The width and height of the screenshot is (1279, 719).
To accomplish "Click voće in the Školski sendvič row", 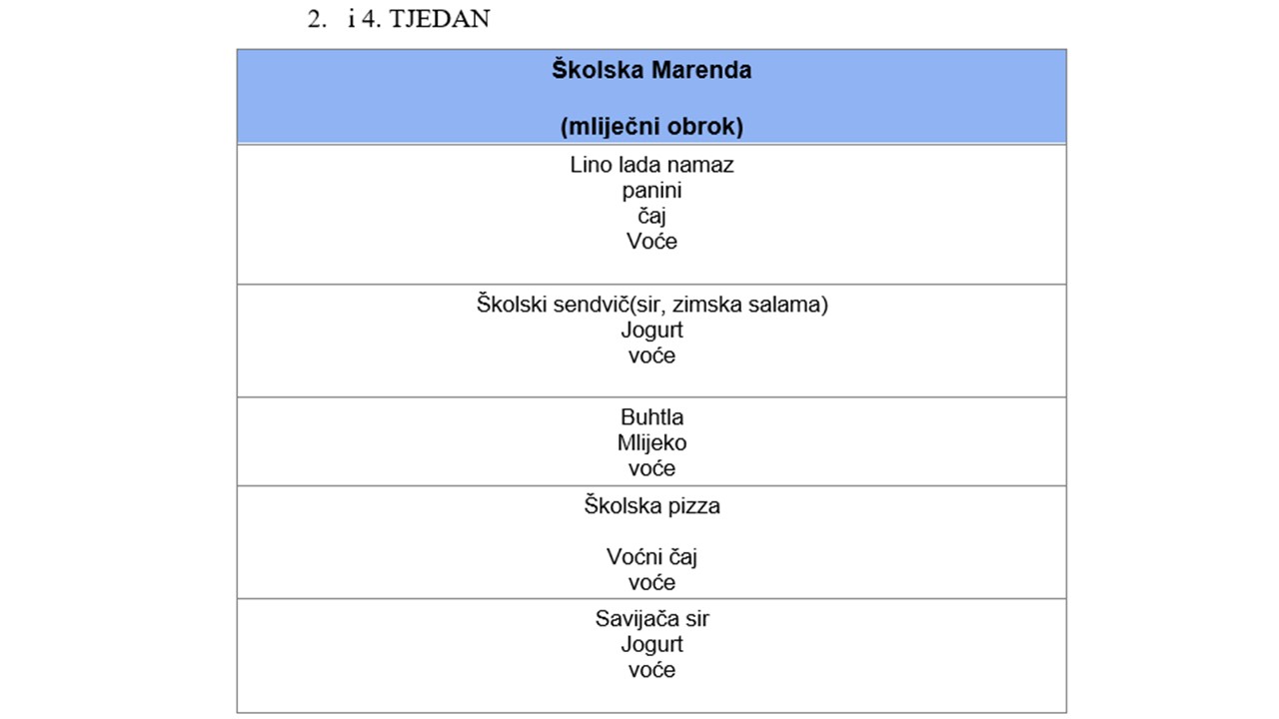I will (x=651, y=357).
